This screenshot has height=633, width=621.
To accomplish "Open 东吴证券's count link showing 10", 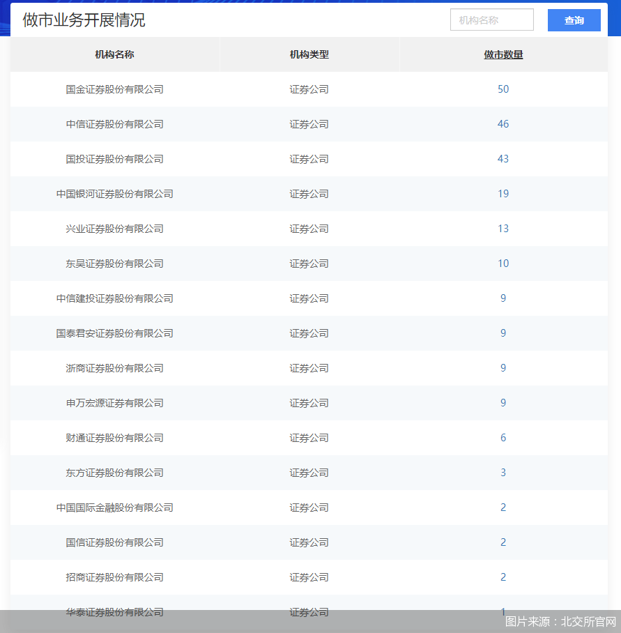I will pyautogui.click(x=503, y=264).
